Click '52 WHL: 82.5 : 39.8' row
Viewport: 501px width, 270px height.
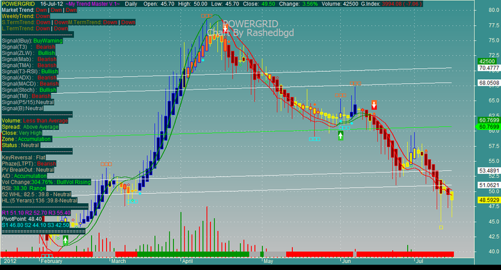pos(36,194)
